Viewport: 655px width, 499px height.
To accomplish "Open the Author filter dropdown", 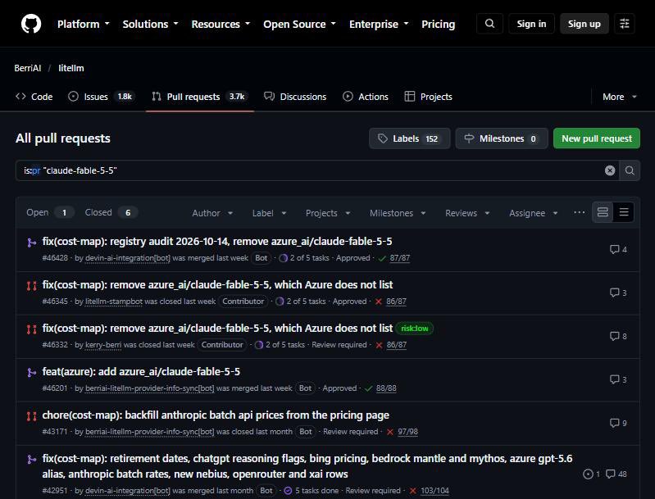I will click(x=212, y=213).
